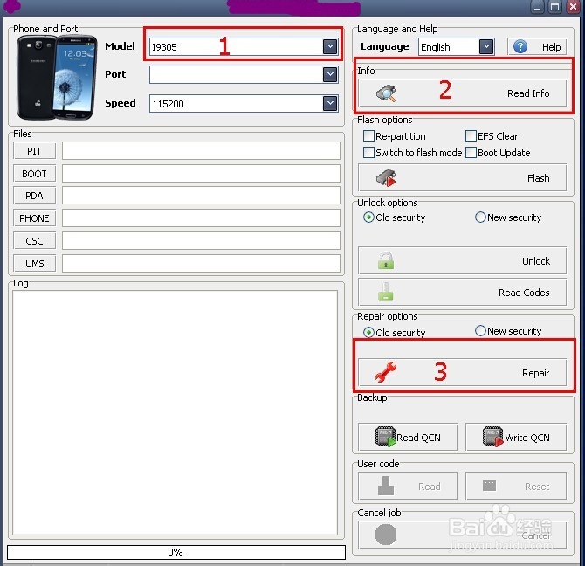
Task: Click the red wrench Repair icon
Action: 386,372
